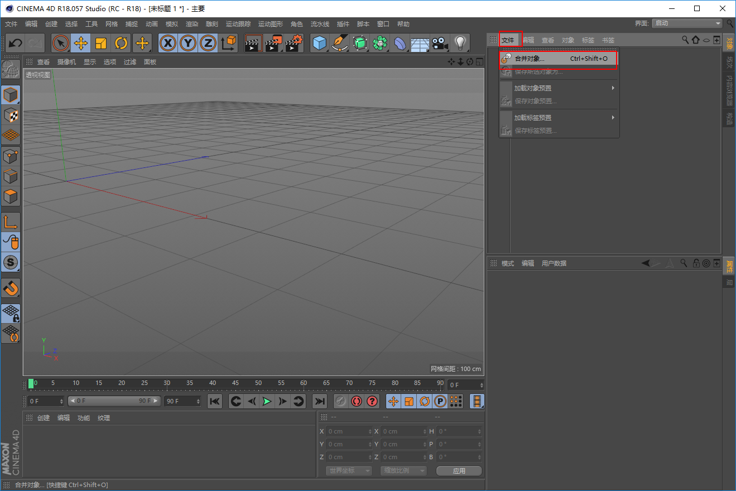This screenshot has height=491, width=736.
Task: Click the X position field showing 0 cm
Action: coord(348,431)
